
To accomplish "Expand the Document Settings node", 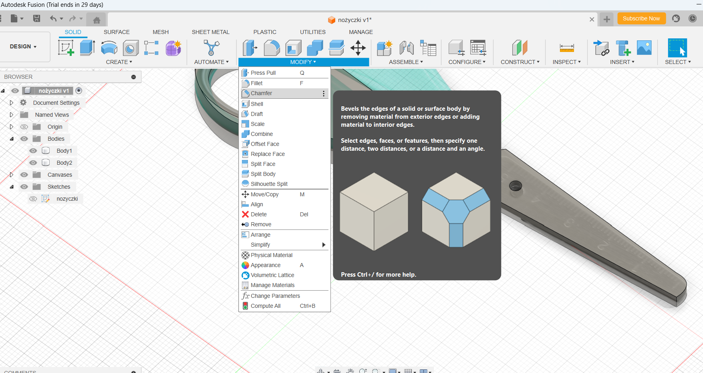I will 12,103.
